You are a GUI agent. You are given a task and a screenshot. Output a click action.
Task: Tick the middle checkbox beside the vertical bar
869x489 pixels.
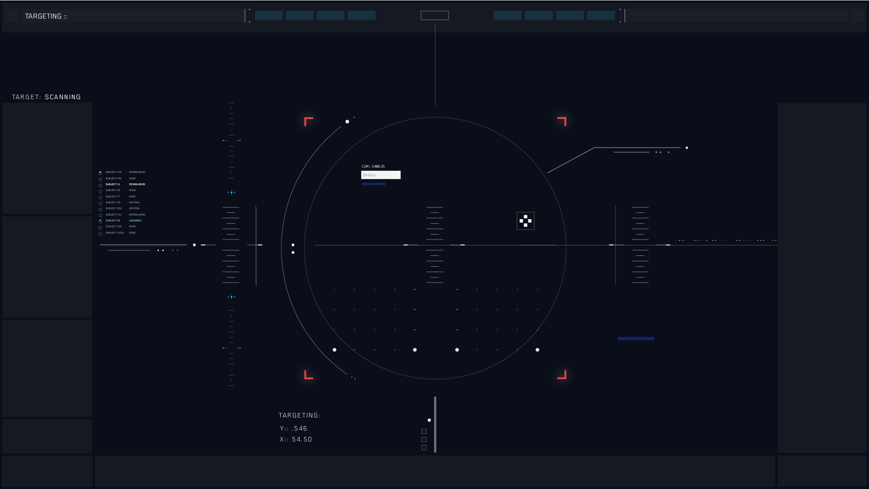[424, 440]
